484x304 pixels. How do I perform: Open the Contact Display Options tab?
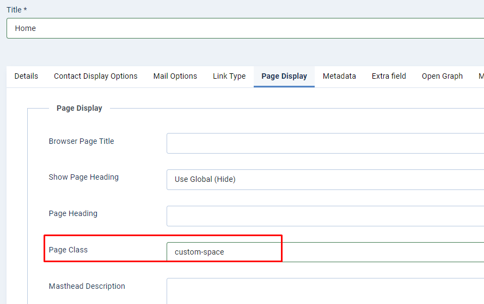tap(95, 76)
